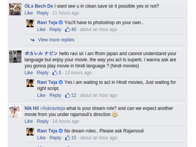Click the thumbs-up icon showing 3 likes
The height and width of the screenshot is (147, 196).
coord(55,73)
